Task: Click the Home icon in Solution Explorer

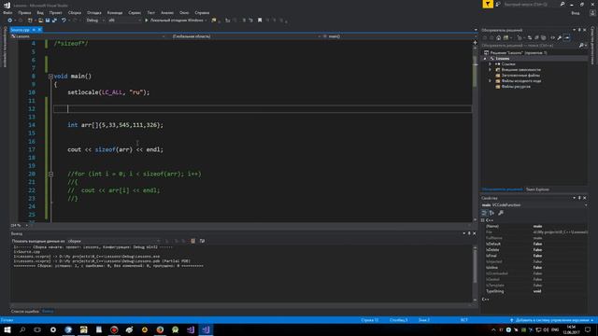Action: (498, 37)
